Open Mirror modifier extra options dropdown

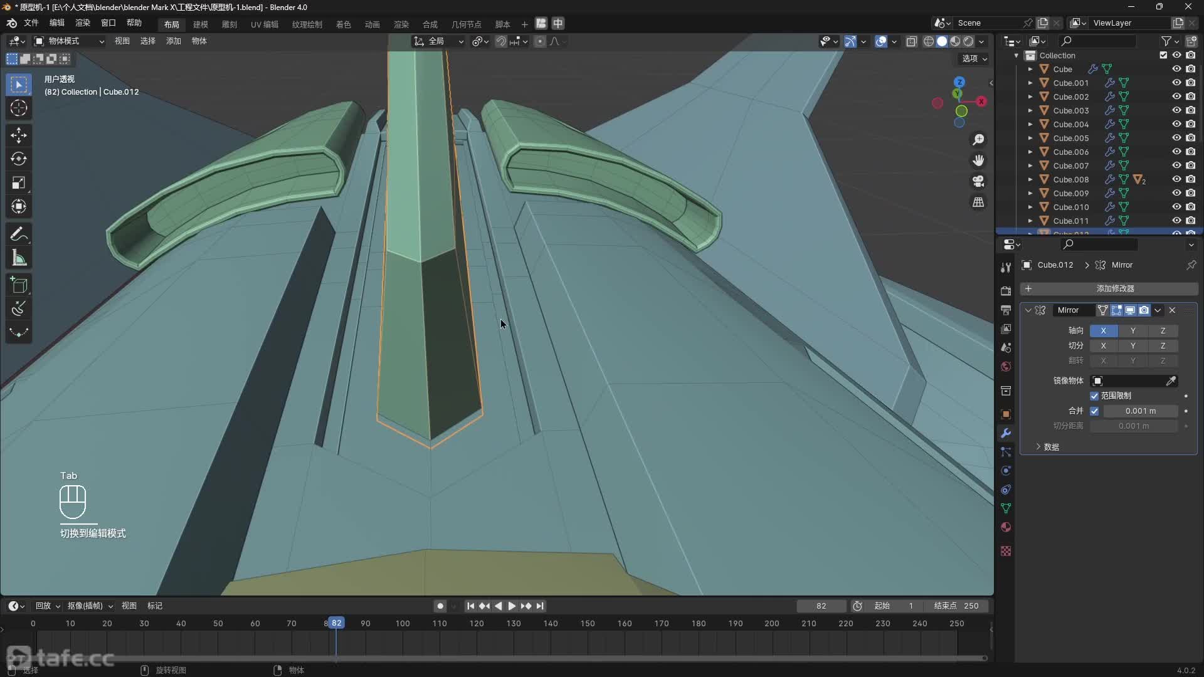click(x=1158, y=310)
